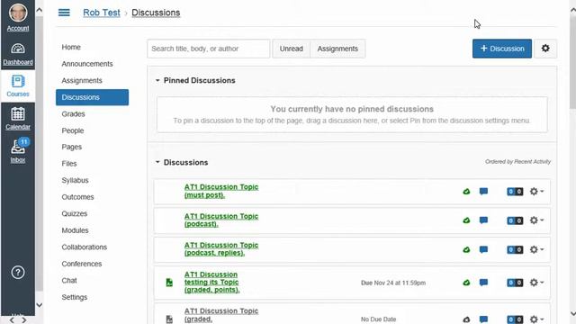Follow the Discussions breadcrumb link
Image resolution: width=576 pixels, height=324 pixels.
[156, 13]
